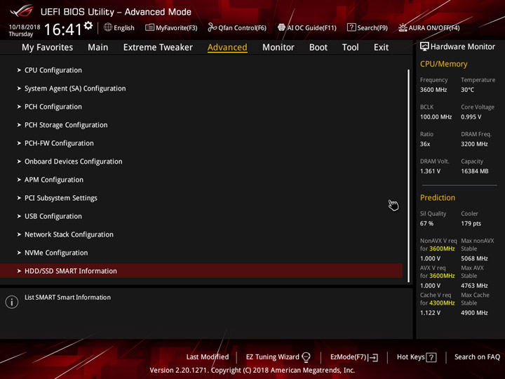
Task: Click the 5068 MHz max nonAVX value
Action: [474, 258]
